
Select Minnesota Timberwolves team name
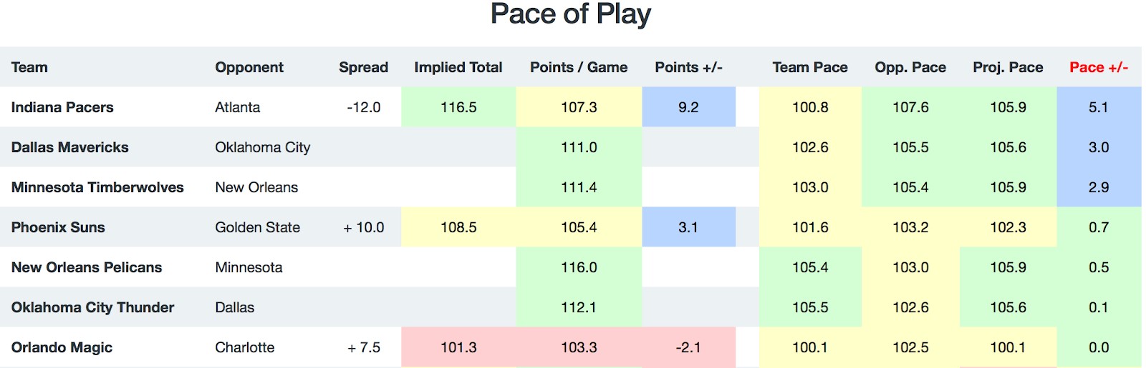tap(97, 187)
